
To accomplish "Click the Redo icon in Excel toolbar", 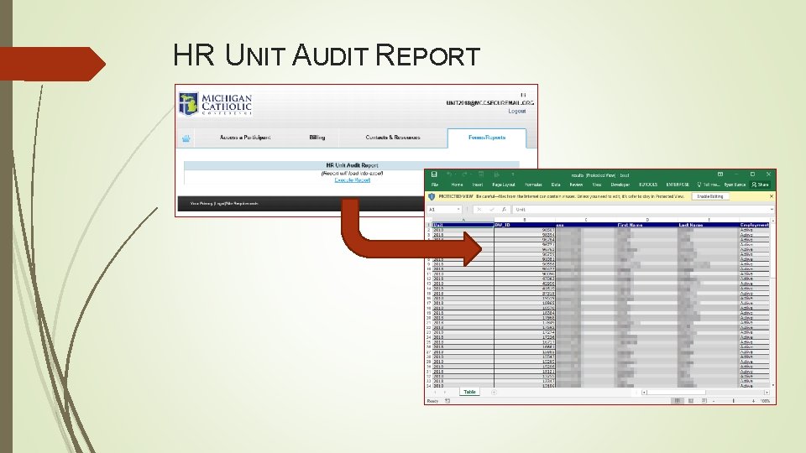I will pyautogui.click(x=464, y=174).
